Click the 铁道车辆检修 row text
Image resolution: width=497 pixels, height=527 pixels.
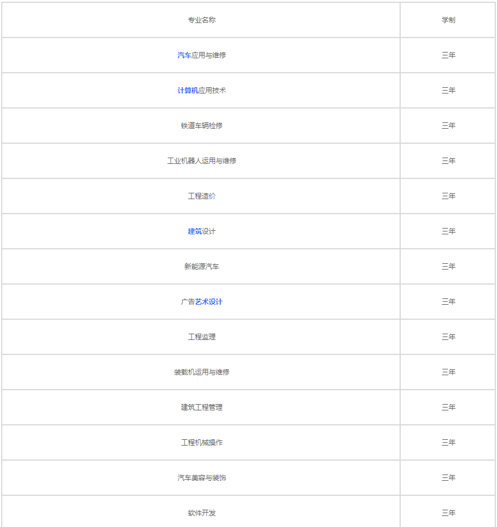pyautogui.click(x=202, y=126)
